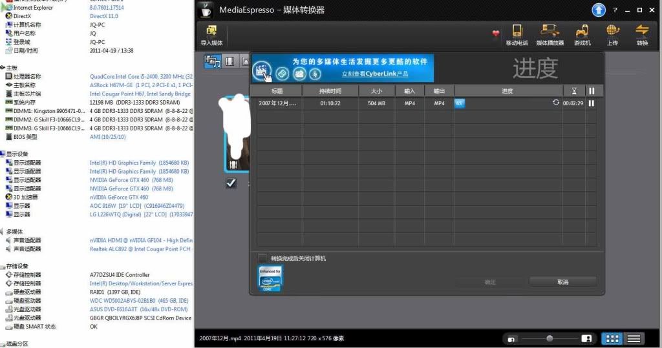Select the Media Player (媒体播放器) device icon

pyautogui.click(x=550, y=32)
